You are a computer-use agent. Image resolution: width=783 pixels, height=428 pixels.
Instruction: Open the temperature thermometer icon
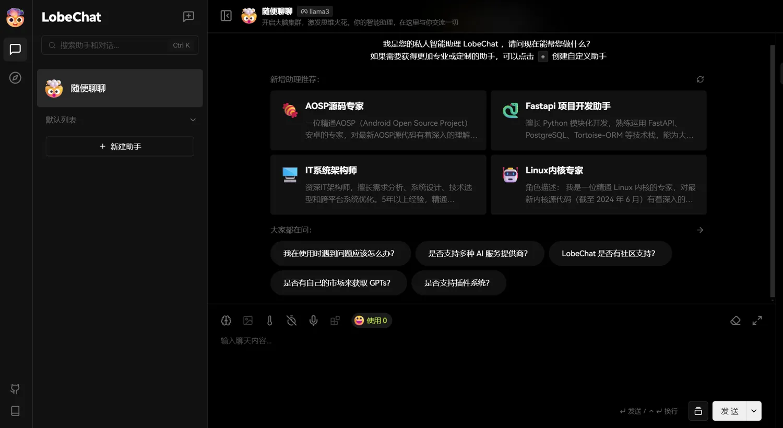click(x=270, y=320)
